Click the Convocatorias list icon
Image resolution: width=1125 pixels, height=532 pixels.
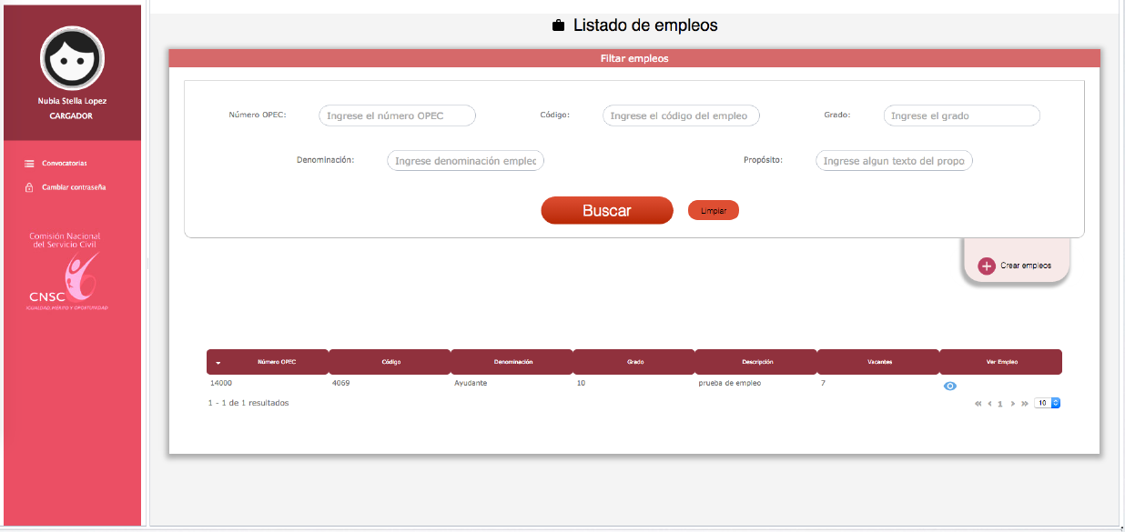coord(29,164)
